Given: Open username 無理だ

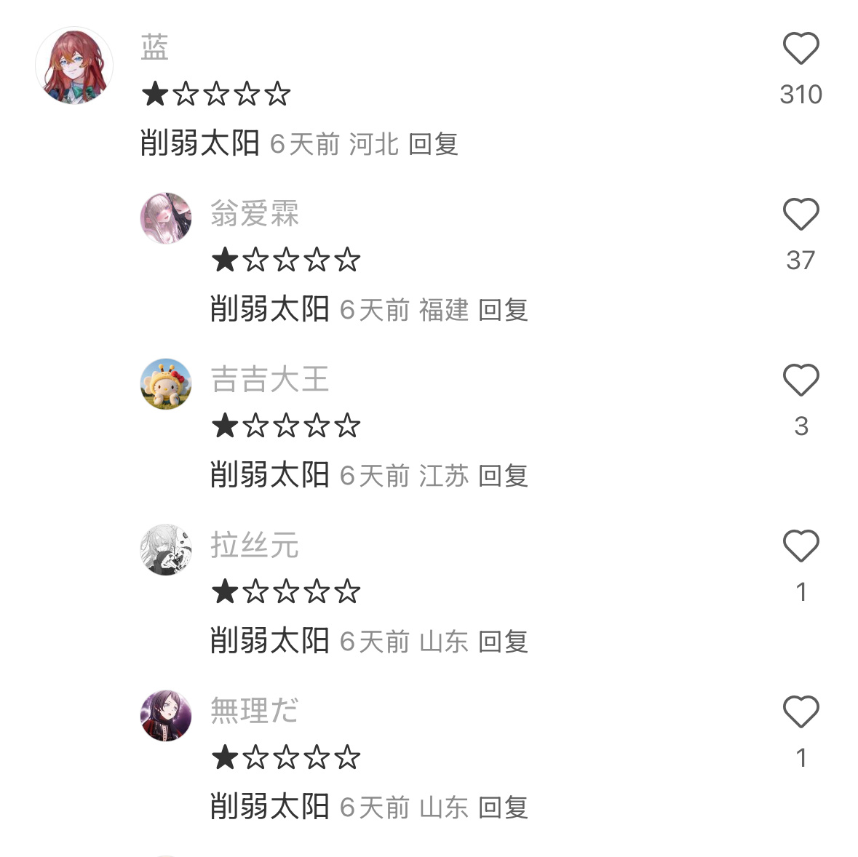Looking at the screenshot, I should tap(255, 711).
